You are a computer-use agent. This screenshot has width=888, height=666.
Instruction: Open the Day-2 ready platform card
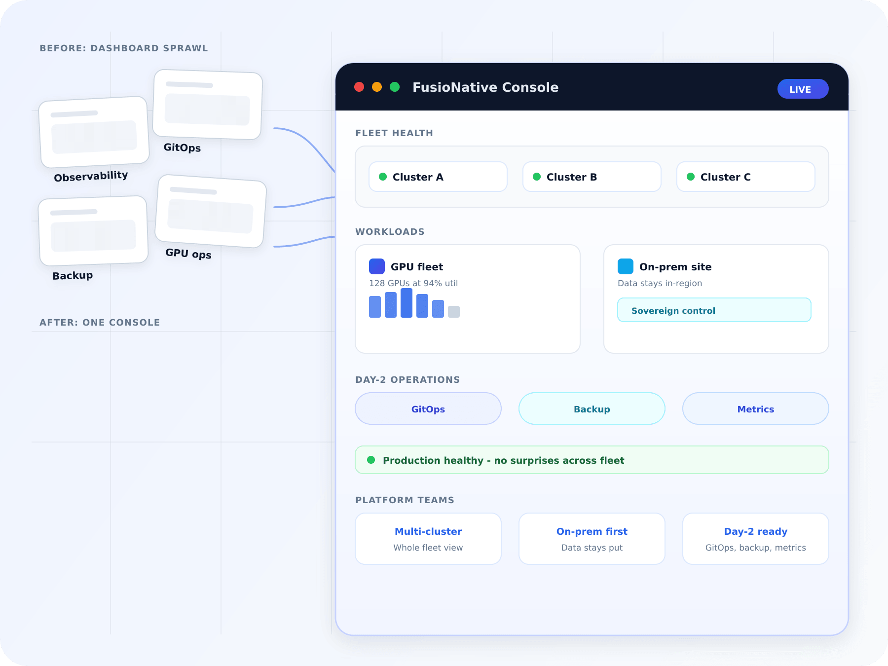(x=756, y=539)
